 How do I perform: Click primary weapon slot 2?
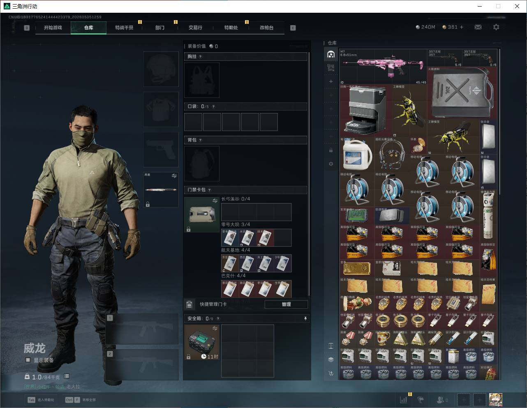(x=142, y=365)
